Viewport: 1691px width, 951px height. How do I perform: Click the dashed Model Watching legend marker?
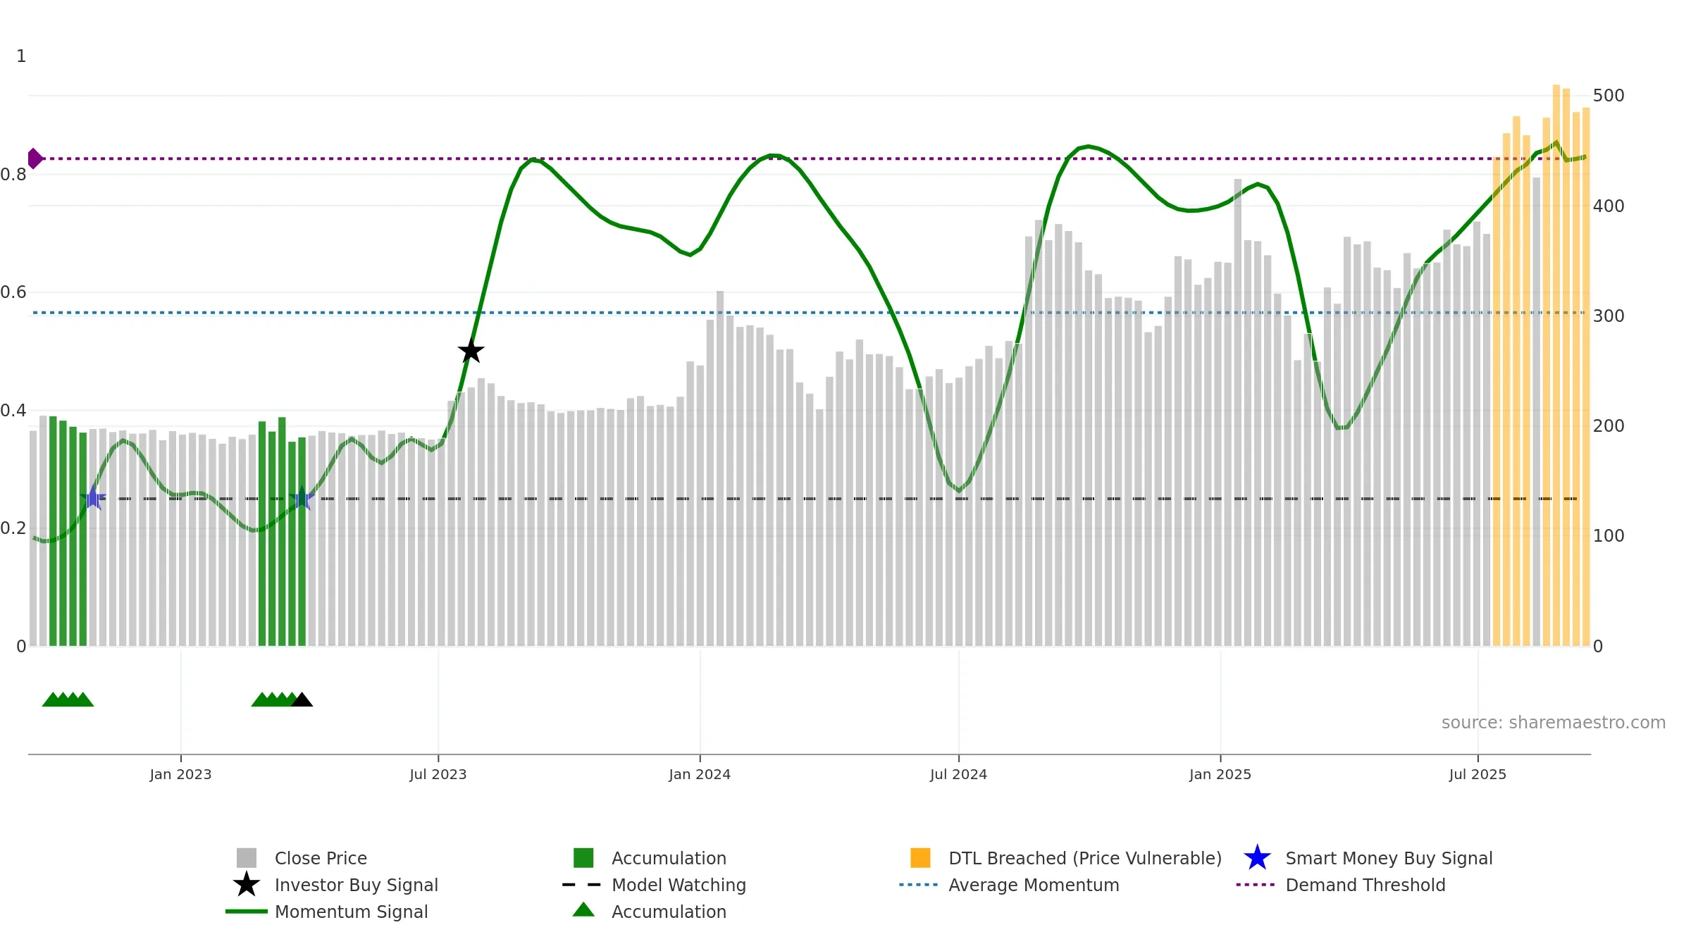click(582, 885)
